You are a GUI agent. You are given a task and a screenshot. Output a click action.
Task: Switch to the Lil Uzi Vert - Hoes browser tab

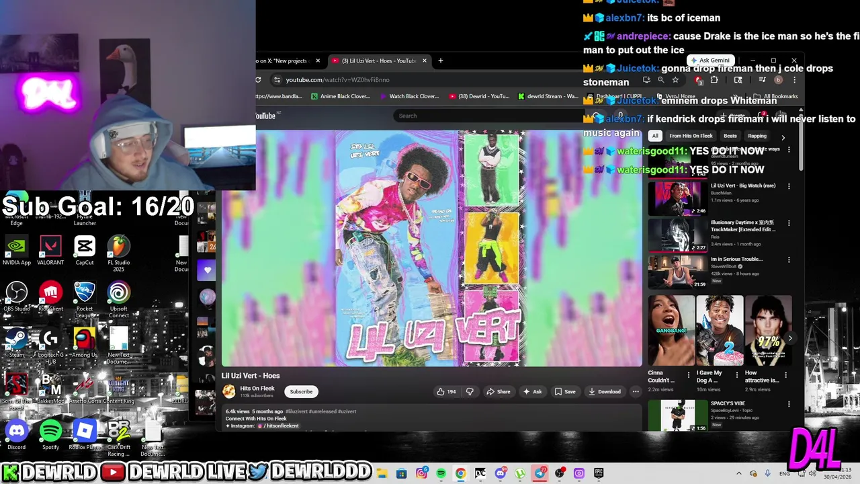pyautogui.click(x=379, y=61)
